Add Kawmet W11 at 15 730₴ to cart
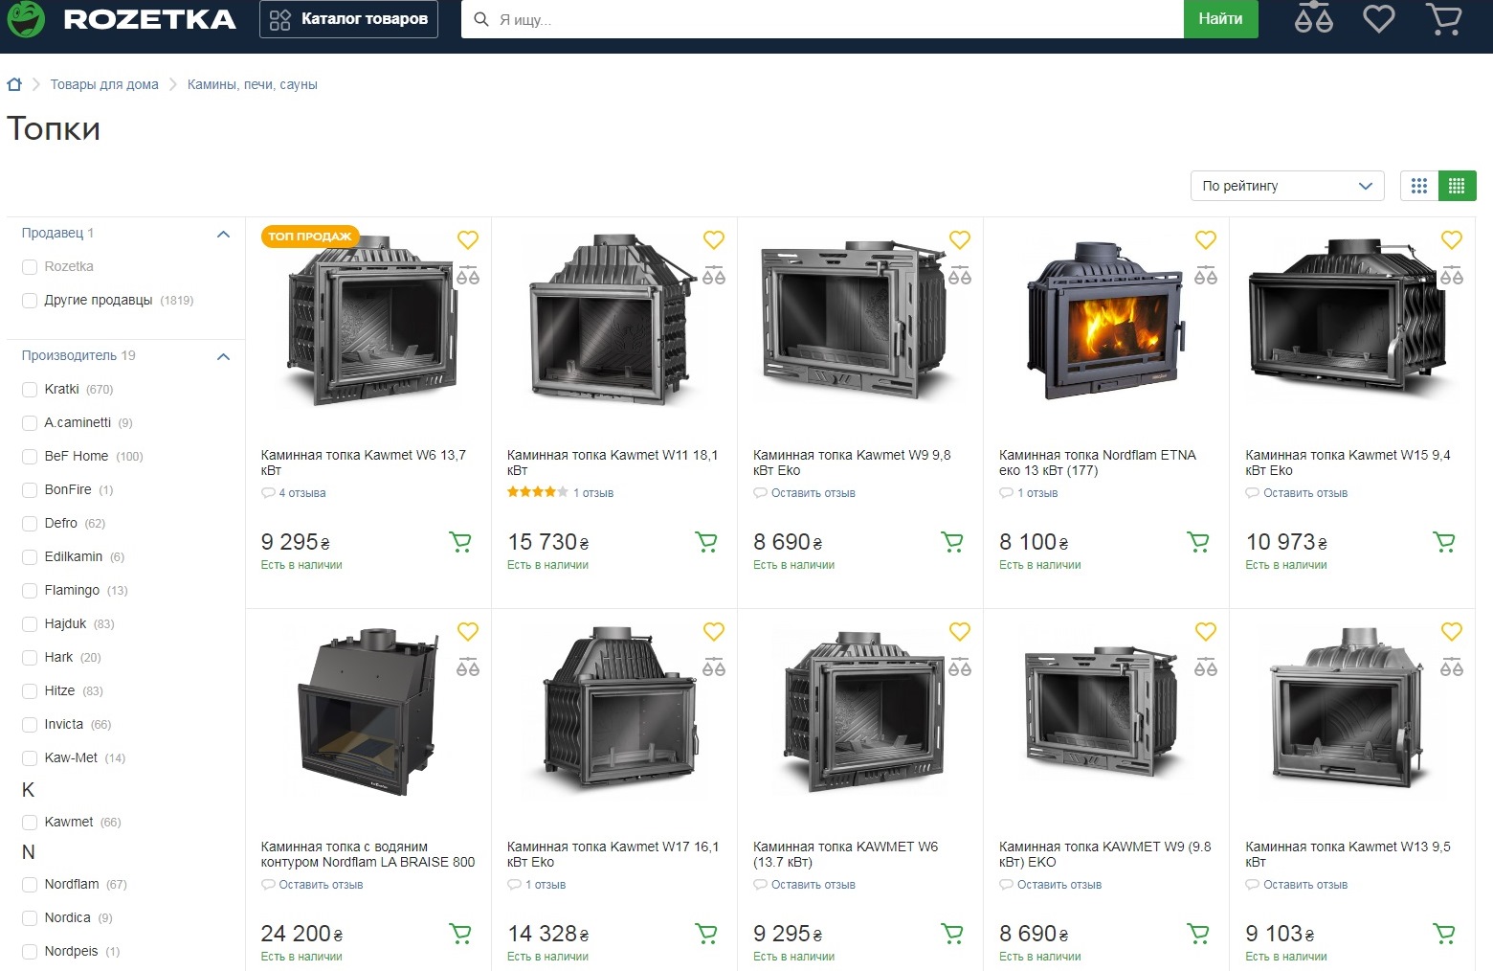This screenshot has width=1493, height=971. click(706, 542)
